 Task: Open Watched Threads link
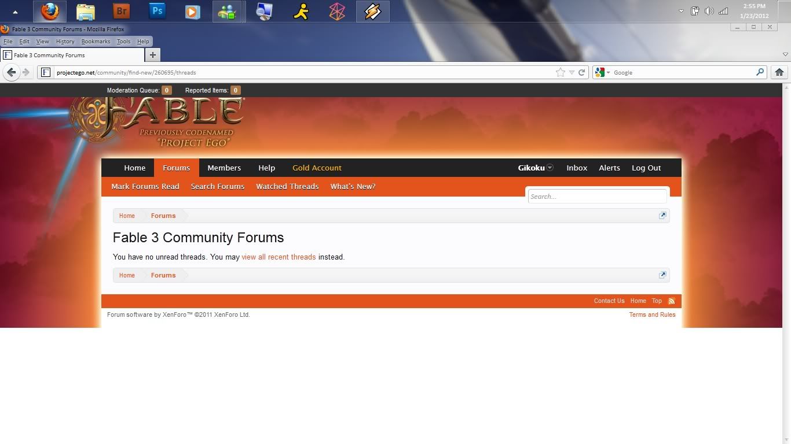pos(287,186)
